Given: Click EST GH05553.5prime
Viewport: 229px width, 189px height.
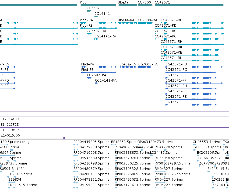Looking at the screenshot, I should tap(207, 142).
